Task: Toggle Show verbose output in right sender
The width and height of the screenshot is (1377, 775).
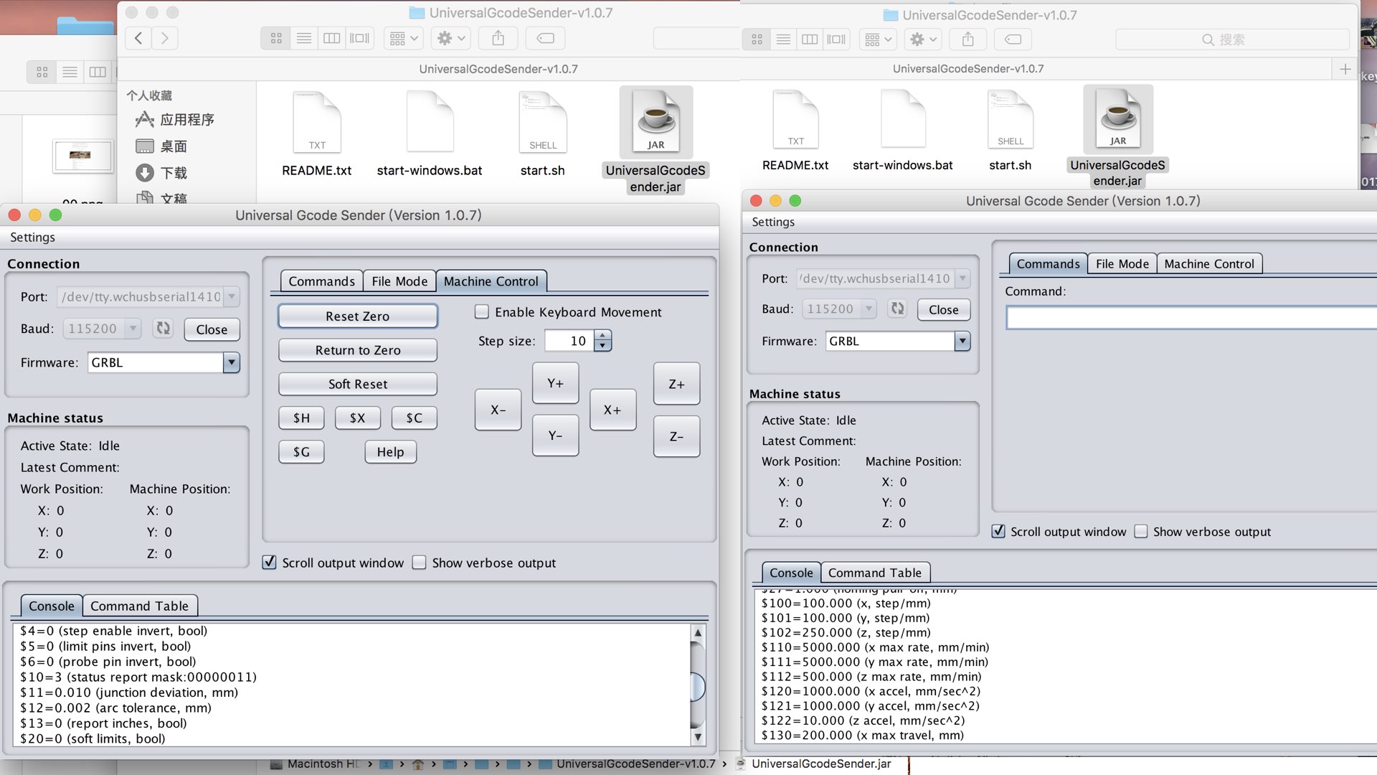Action: [1141, 532]
